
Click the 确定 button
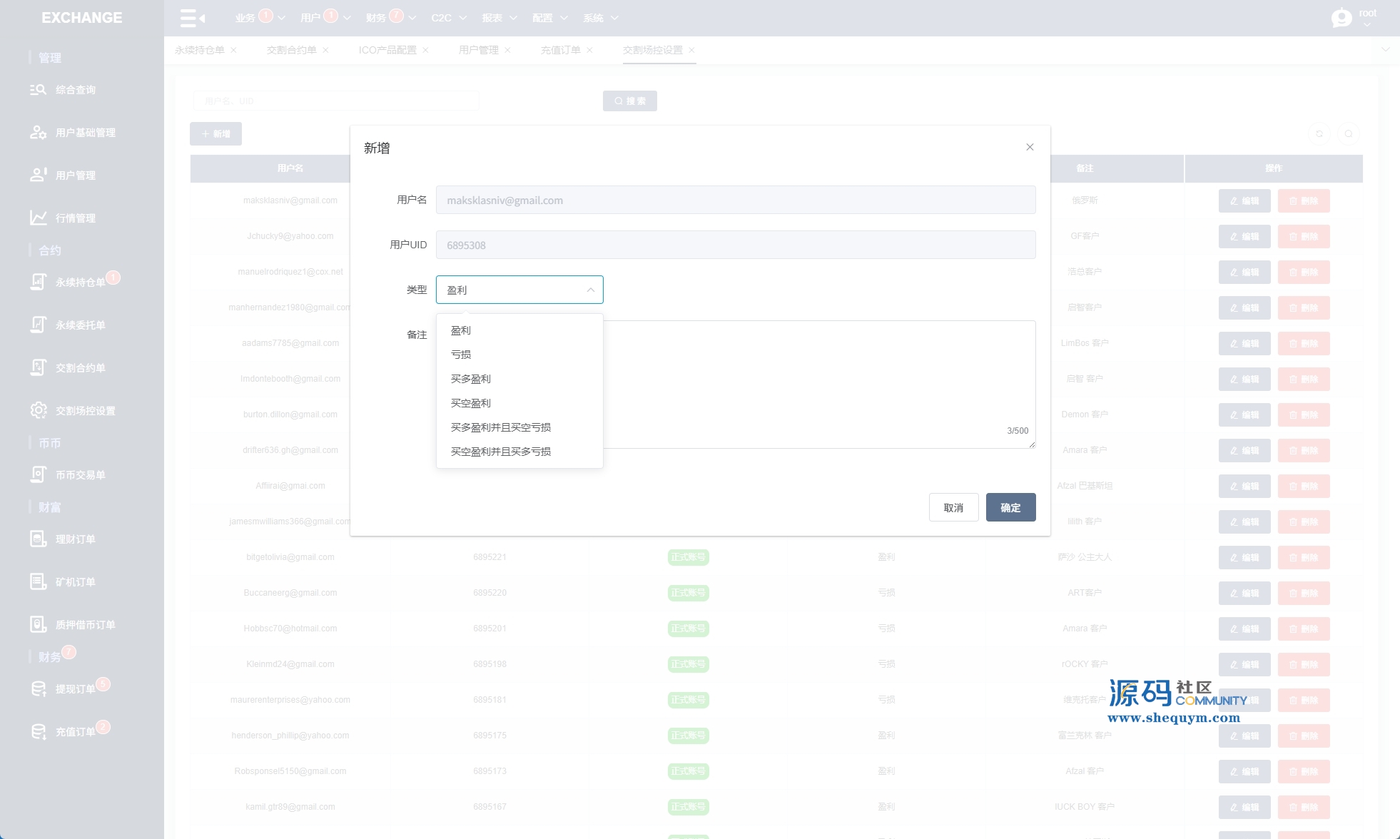click(x=1010, y=507)
